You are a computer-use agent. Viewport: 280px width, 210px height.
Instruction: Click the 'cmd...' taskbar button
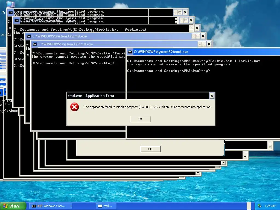tap(106, 206)
